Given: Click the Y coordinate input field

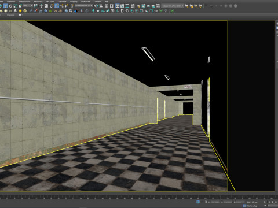Looking at the screenshot, I should [x=228, y=202].
